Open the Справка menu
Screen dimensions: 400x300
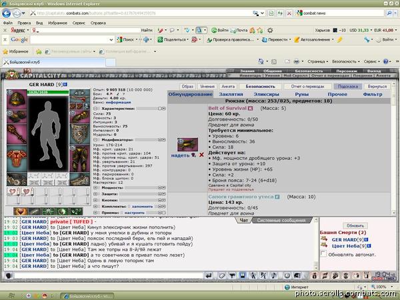(x=98, y=23)
